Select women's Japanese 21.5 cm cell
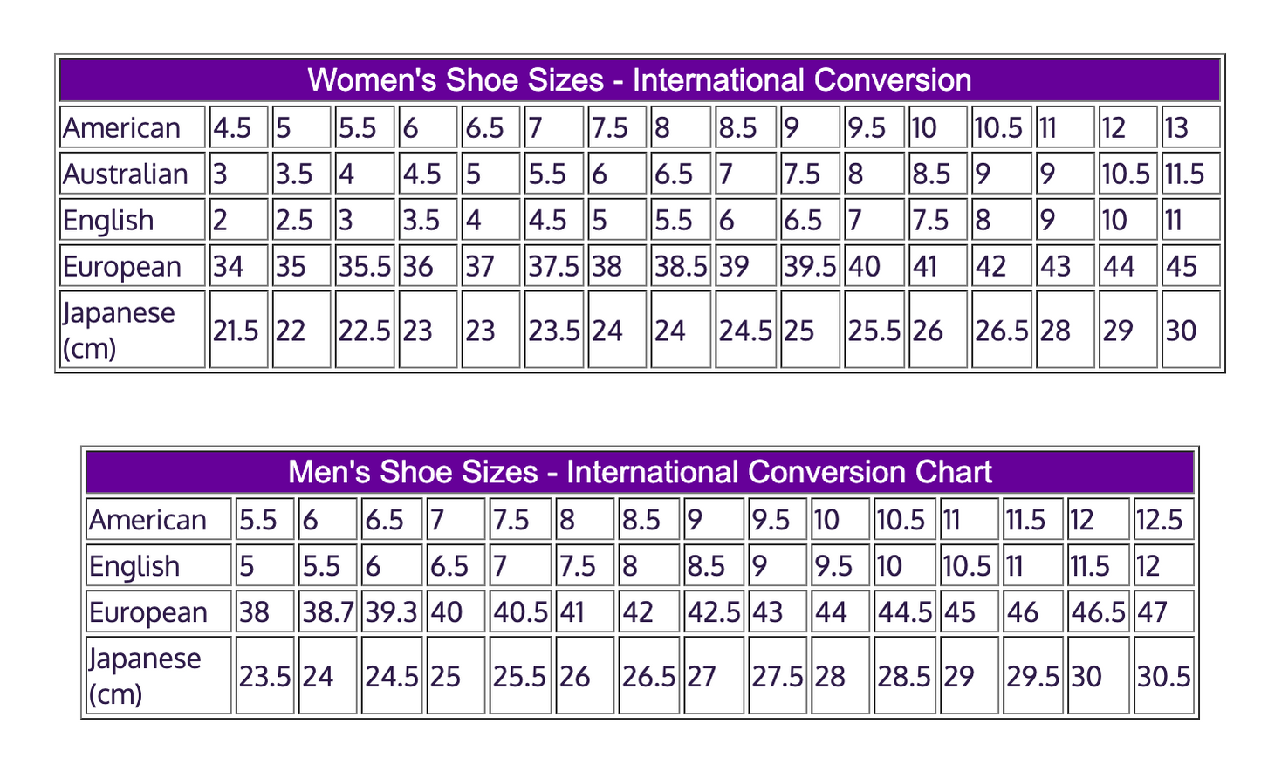 click(x=236, y=331)
